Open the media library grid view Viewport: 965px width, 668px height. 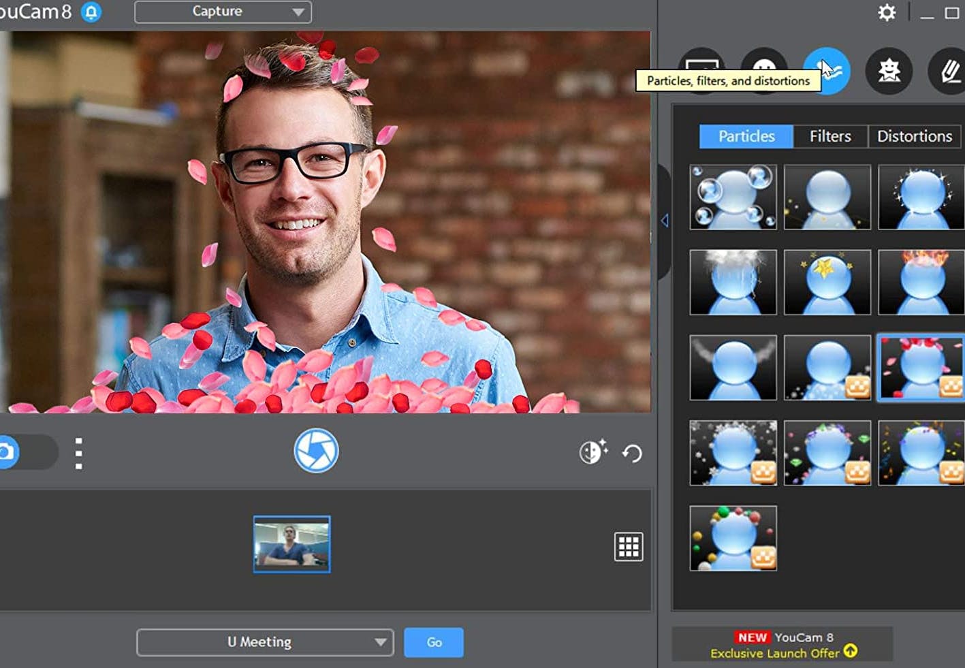coord(629,547)
